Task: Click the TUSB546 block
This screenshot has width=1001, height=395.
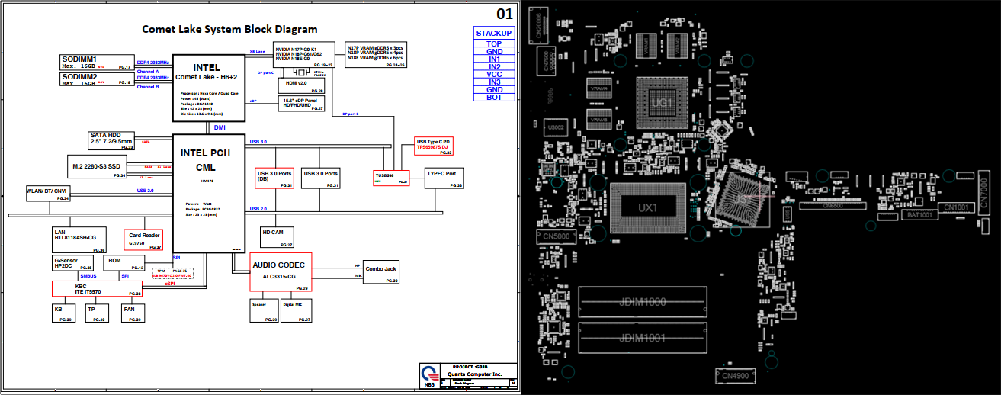Action: point(391,178)
